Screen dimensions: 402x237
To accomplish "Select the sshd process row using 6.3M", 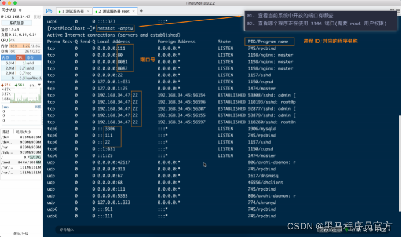I will pyautogui.click(x=21, y=63).
